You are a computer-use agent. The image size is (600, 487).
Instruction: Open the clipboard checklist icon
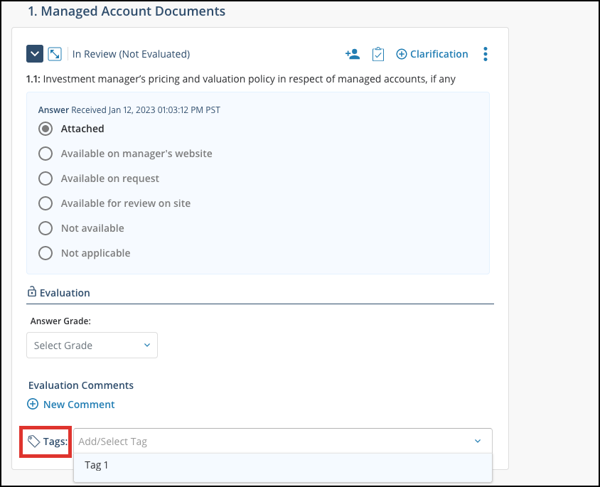tap(378, 54)
